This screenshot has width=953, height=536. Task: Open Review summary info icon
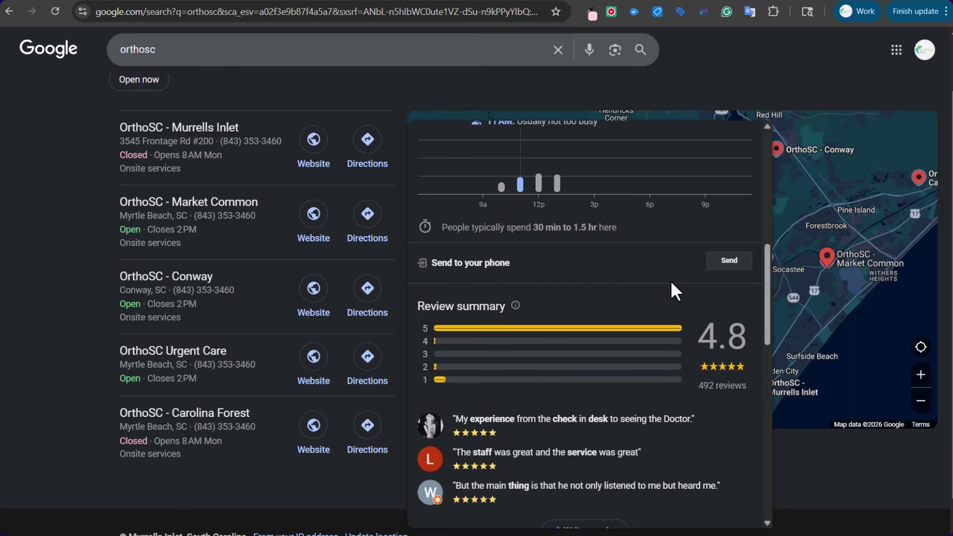point(515,305)
